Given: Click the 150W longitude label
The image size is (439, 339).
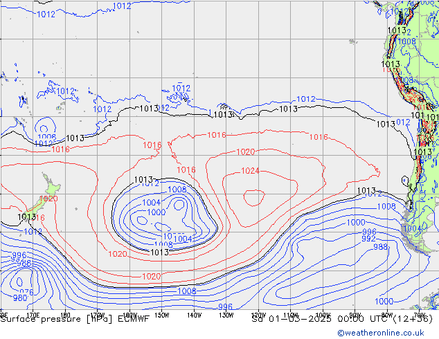Looking at the screenshot, I should click(162, 315).
